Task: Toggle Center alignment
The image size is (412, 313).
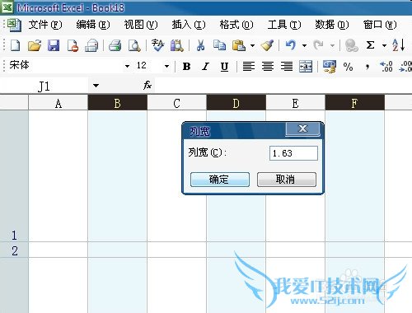Action: click(268, 67)
